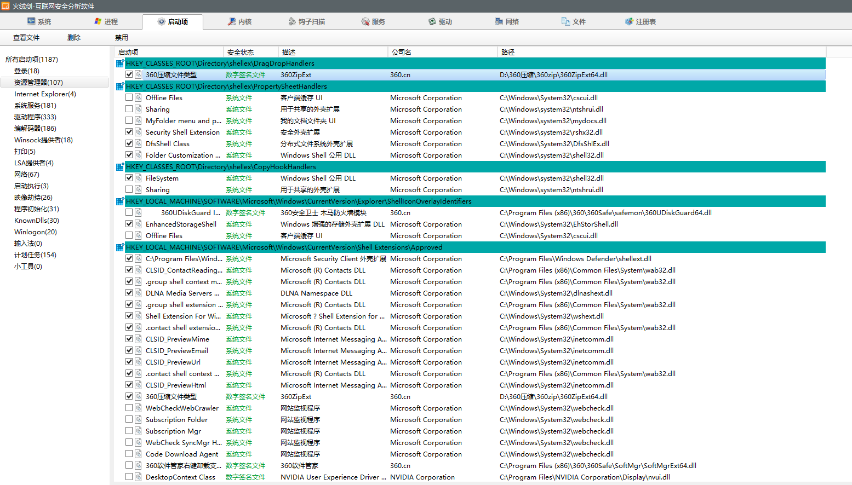
Task: Enable the Offline Files PropertySheetHandlers checkbox
Action: [129, 97]
